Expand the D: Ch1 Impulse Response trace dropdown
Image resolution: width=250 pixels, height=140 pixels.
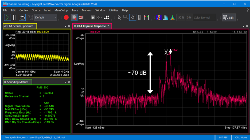pyautogui.click(x=108, y=26)
